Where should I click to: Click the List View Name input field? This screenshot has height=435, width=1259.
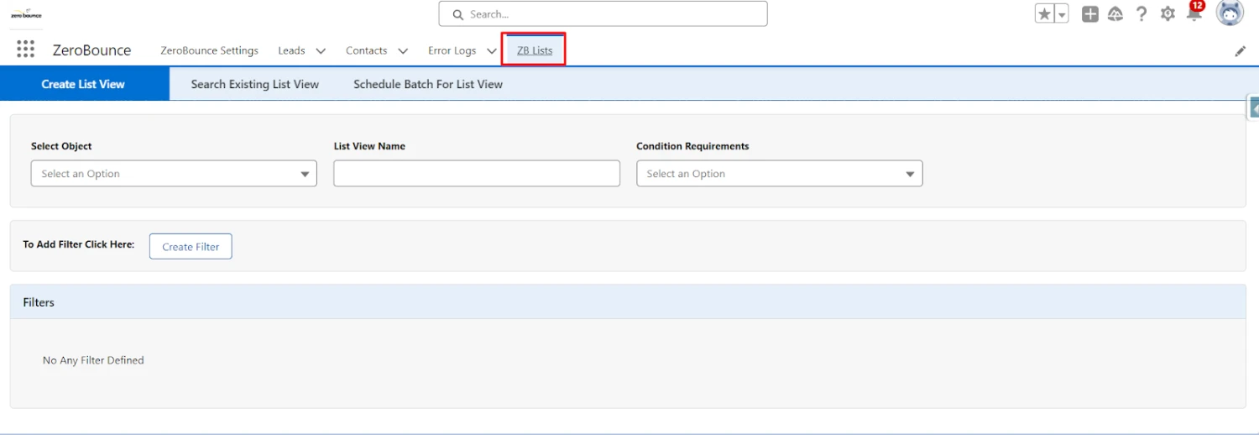click(476, 174)
